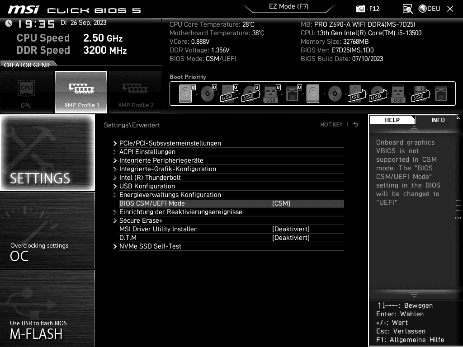Click the Settings\Erweitert breadcrumb
This screenshot has width=463, height=347.
[132, 125]
